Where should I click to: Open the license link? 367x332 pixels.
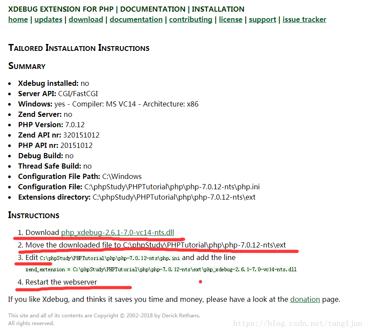pos(231,19)
